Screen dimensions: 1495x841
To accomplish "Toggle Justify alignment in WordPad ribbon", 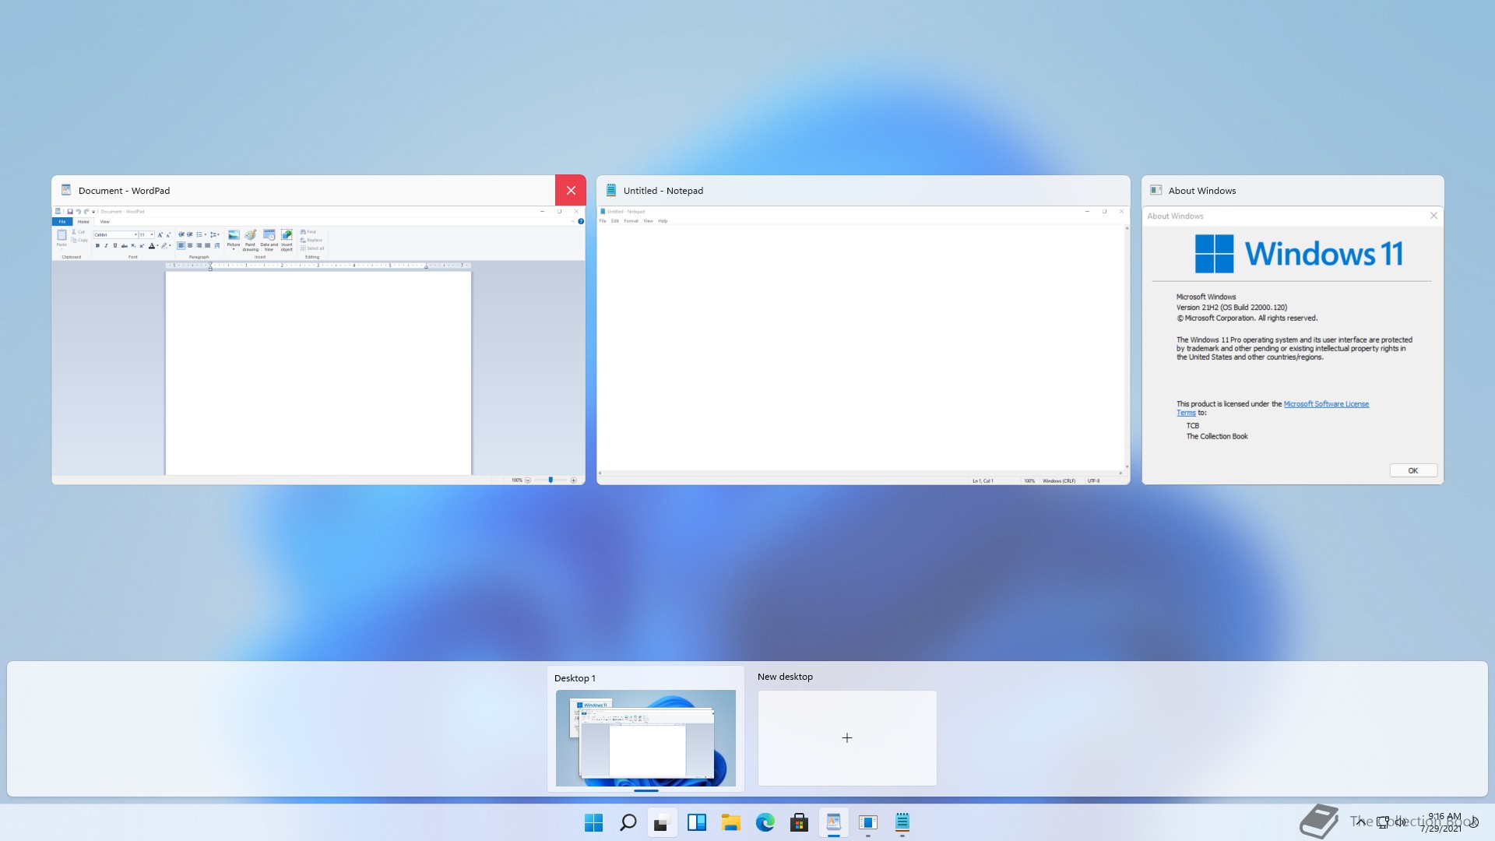I will pyautogui.click(x=208, y=245).
